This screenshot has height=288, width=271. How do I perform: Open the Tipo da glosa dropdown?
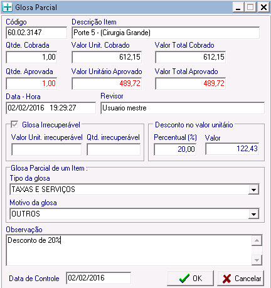[x=253, y=189]
